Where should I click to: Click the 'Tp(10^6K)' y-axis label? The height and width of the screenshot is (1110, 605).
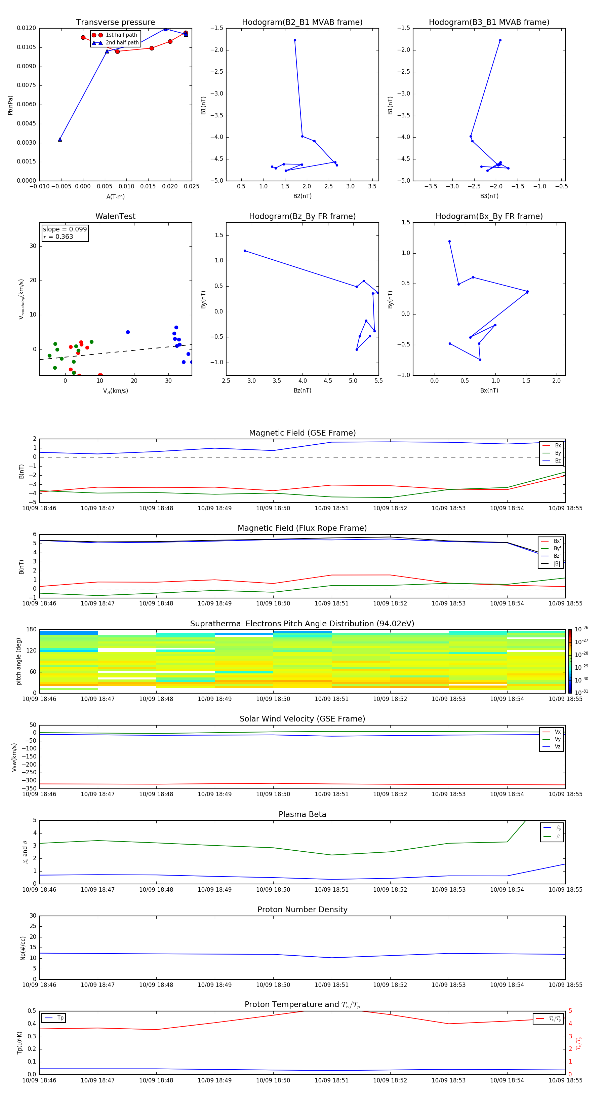(19, 1043)
